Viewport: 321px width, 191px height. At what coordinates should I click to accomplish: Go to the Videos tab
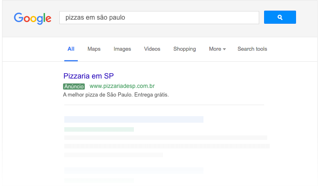(152, 49)
